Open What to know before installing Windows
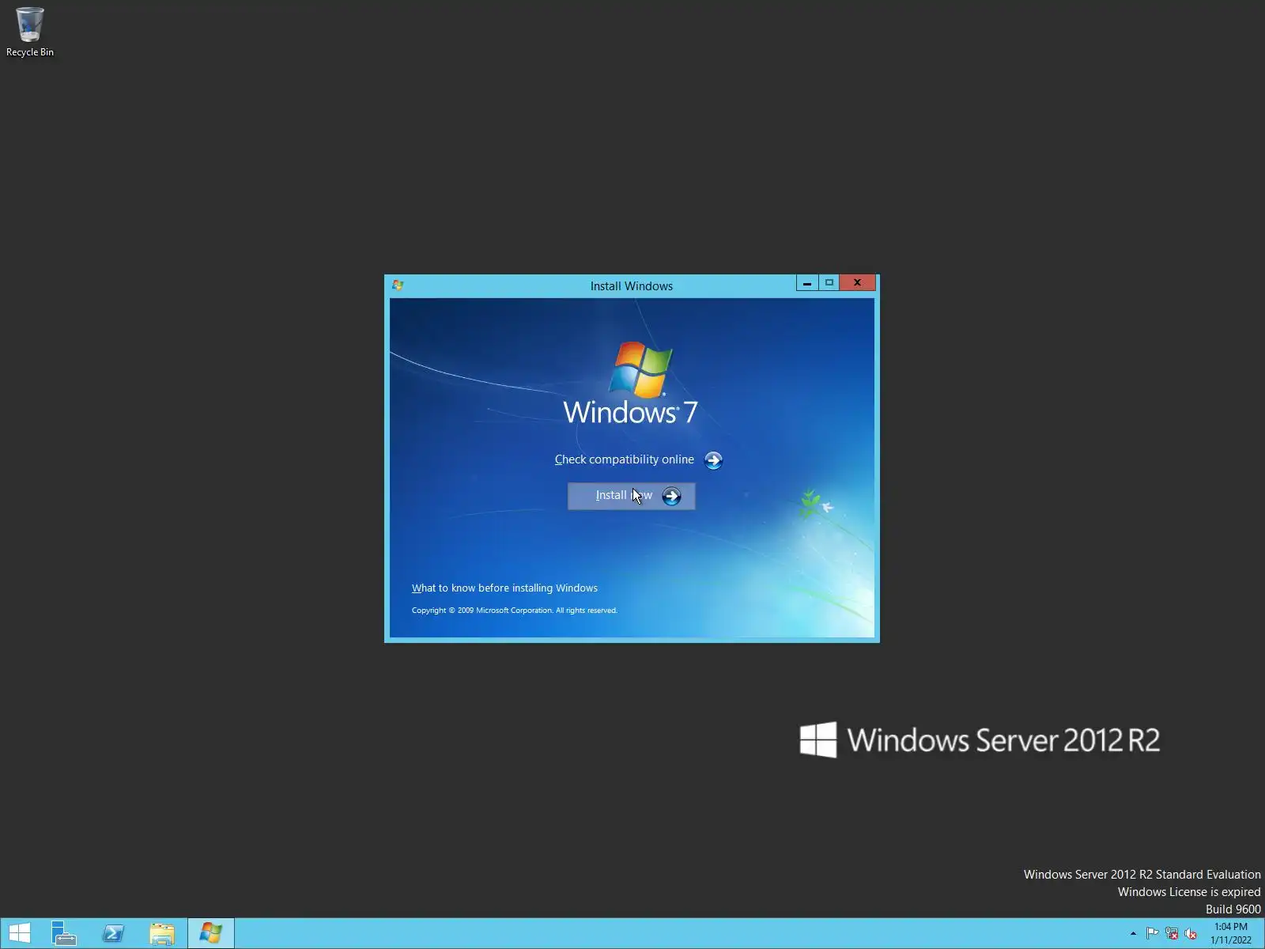1265x949 pixels. pyautogui.click(x=504, y=588)
